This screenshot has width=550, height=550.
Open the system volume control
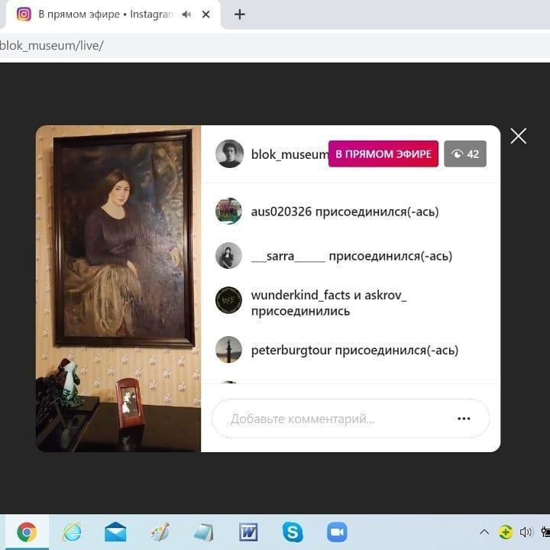click(526, 532)
